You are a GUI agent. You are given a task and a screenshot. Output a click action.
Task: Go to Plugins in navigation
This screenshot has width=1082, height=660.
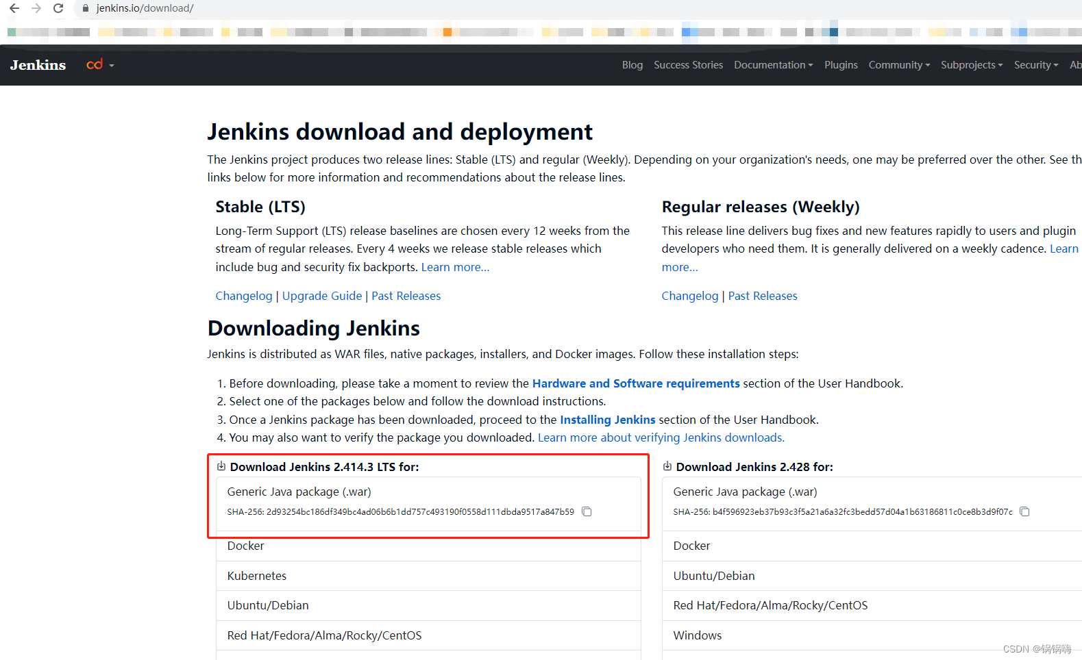tap(841, 65)
